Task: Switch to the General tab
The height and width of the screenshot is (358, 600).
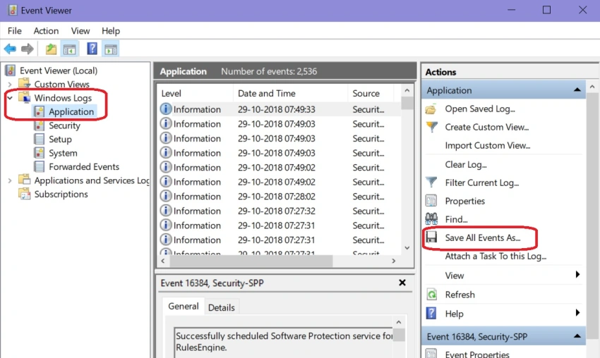Action: click(x=184, y=307)
